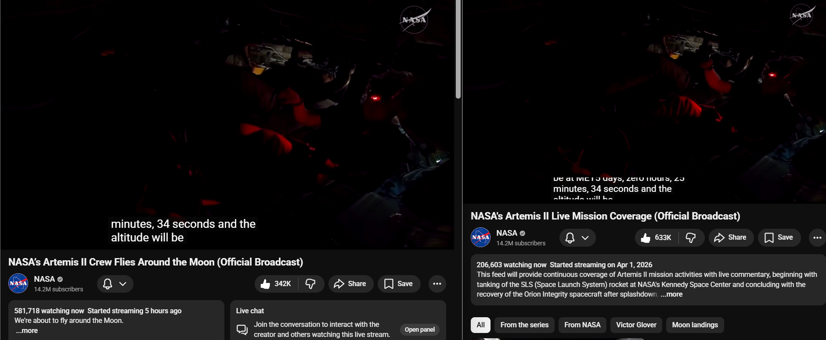Dislike the Crew Flies Around the Moon video
The width and height of the screenshot is (826, 340).
click(311, 284)
